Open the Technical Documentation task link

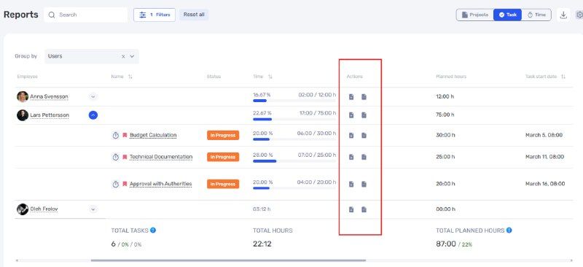coord(161,157)
